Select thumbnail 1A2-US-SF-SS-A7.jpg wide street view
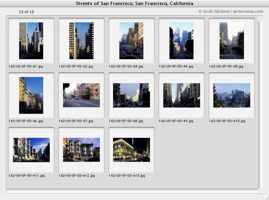This screenshot has width=269, height=200. pyautogui.click(x=81, y=95)
